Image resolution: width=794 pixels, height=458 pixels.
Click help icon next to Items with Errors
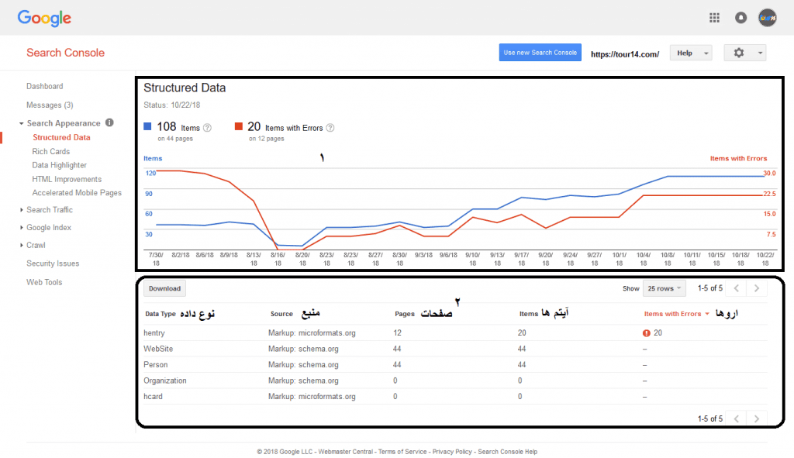click(330, 128)
